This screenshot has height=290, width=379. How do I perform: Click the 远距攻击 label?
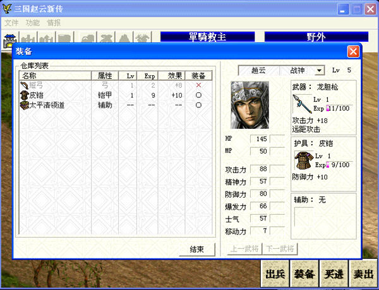click(306, 130)
